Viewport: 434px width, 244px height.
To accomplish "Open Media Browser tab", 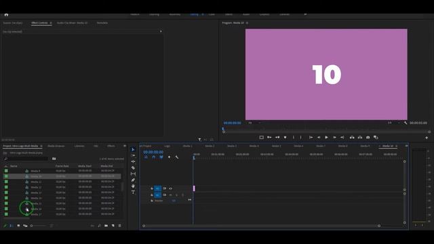I will [x=56, y=146].
